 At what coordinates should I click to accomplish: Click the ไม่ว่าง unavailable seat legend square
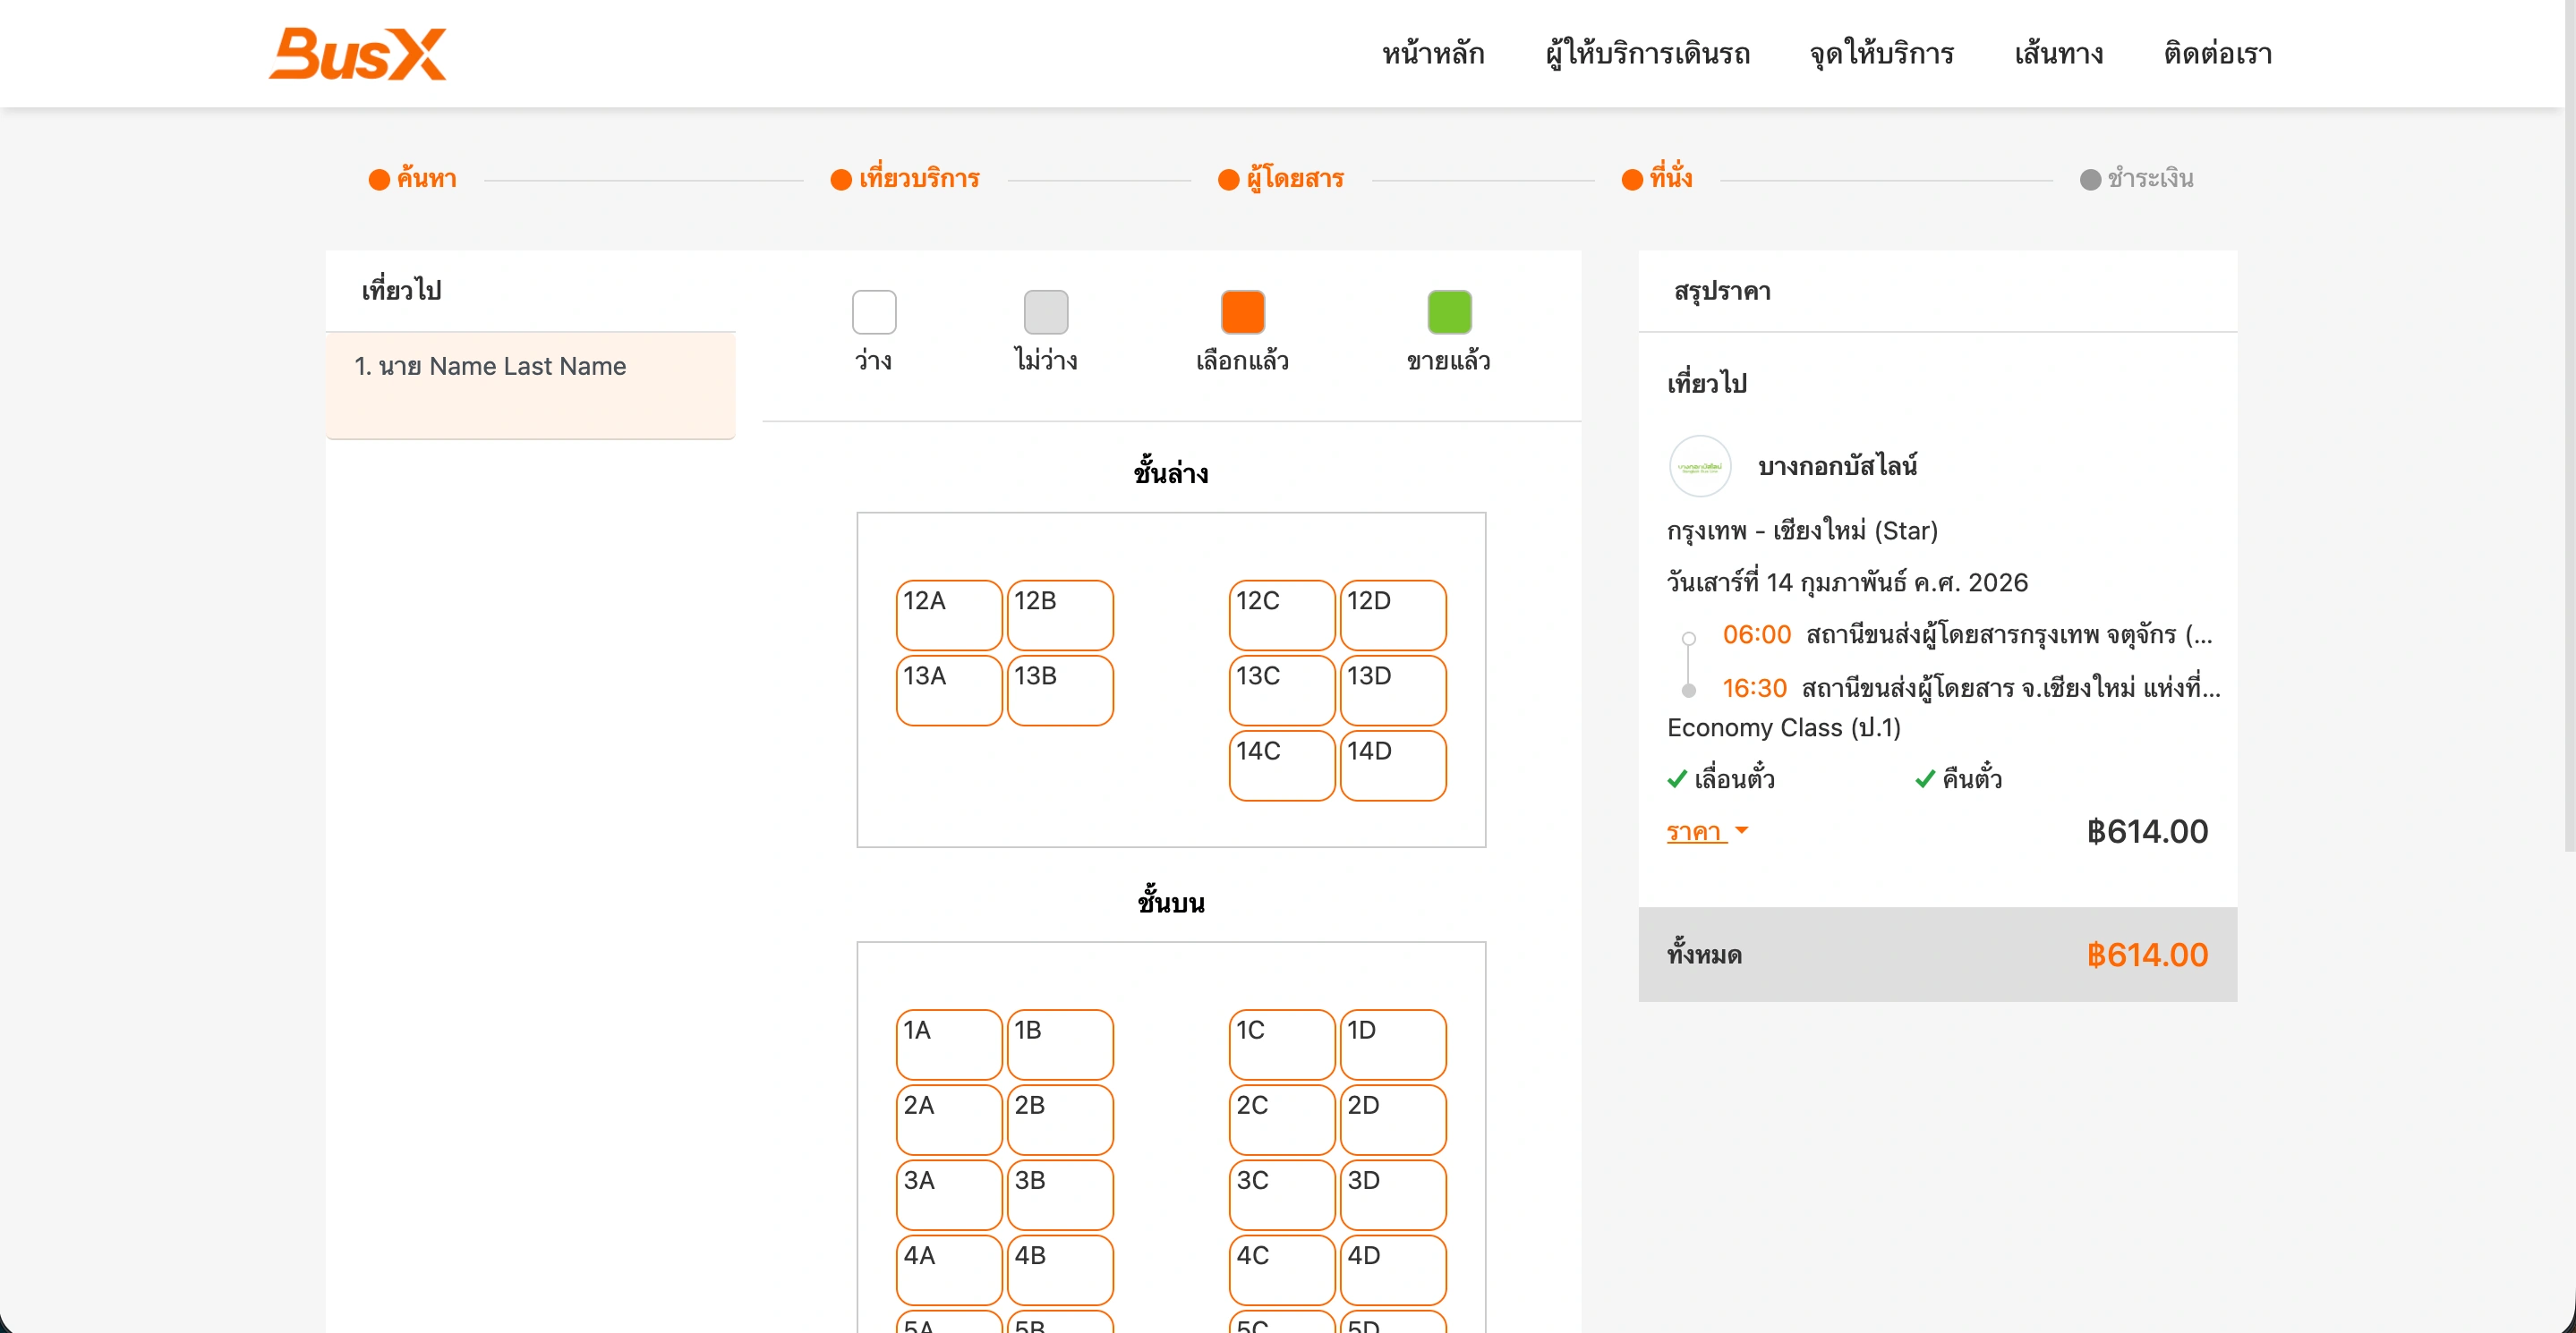click(1045, 311)
